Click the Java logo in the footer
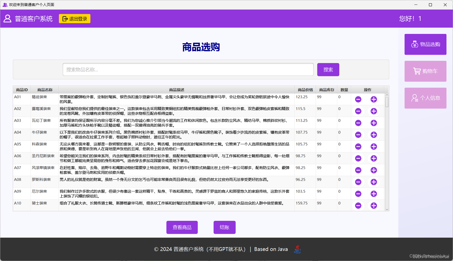The height and width of the screenshot is (261, 453). pos(298,249)
